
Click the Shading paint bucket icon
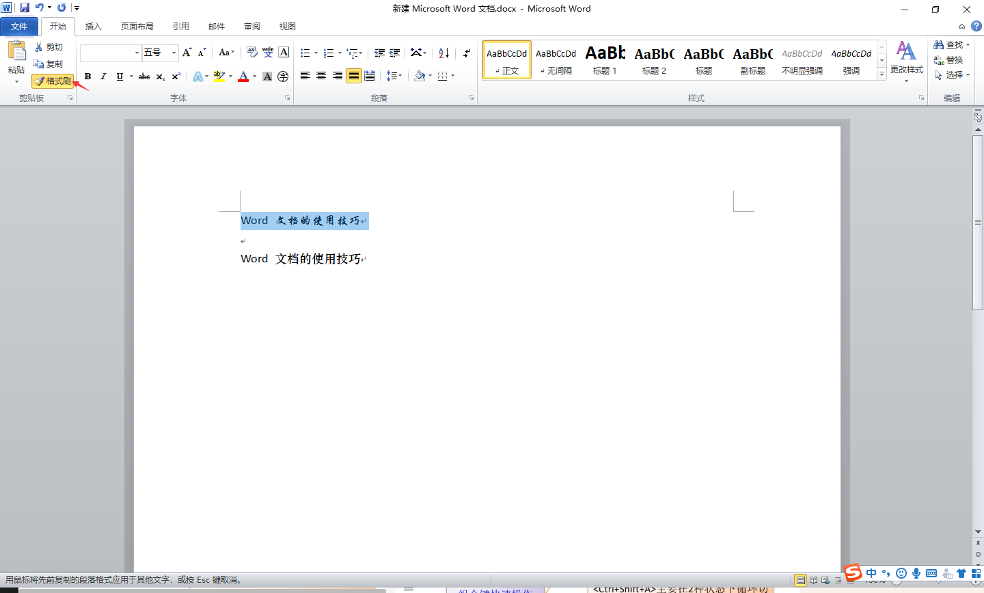pos(420,76)
